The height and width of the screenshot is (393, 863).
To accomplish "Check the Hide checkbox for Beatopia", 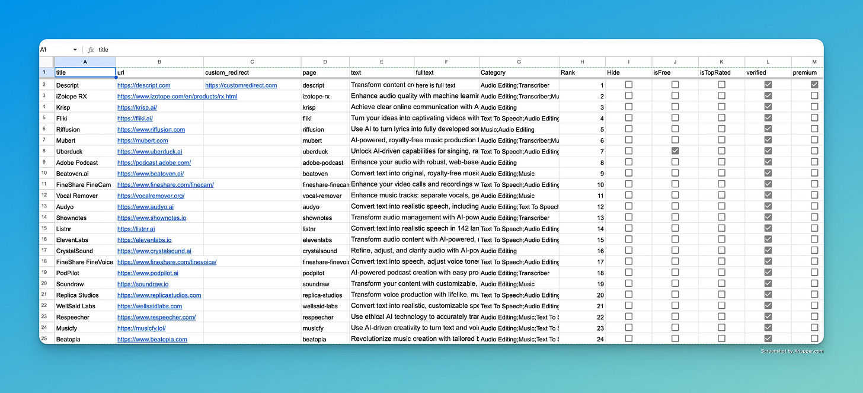I will coord(629,338).
